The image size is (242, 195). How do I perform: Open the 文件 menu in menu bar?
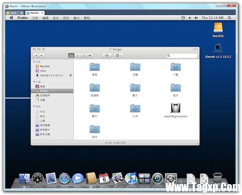(x=35, y=18)
